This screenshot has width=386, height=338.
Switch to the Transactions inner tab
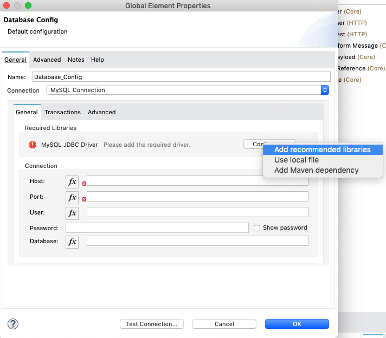pyautogui.click(x=62, y=112)
